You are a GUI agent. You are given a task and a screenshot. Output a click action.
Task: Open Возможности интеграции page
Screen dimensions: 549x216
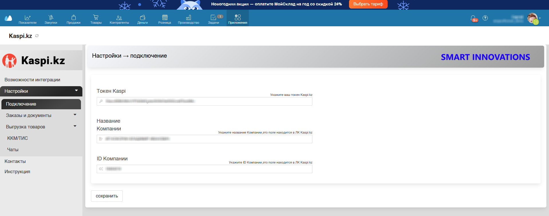point(32,80)
